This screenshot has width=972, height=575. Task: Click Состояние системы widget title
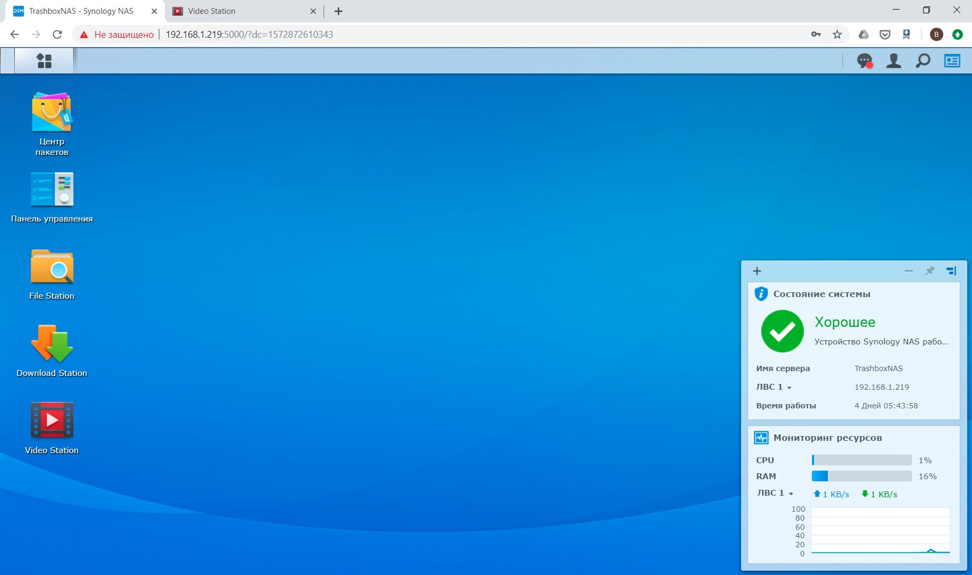click(821, 294)
